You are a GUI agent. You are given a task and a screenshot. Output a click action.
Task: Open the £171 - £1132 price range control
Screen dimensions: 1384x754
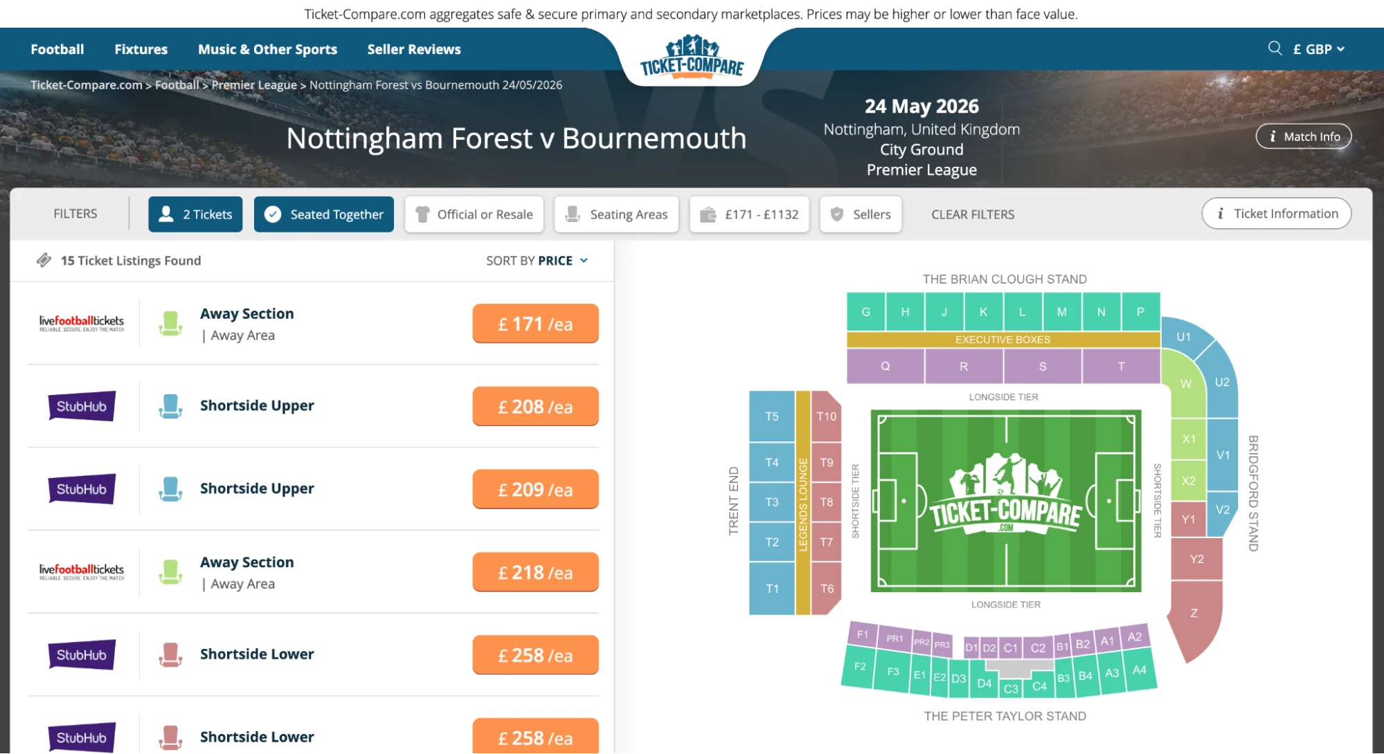point(749,214)
